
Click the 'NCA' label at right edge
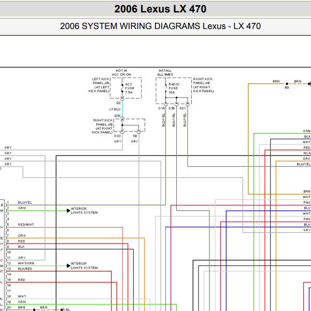[x=307, y=153]
